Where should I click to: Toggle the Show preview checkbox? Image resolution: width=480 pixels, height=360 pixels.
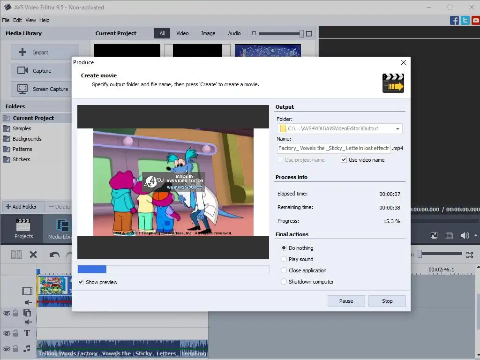(x=81, y=282)
